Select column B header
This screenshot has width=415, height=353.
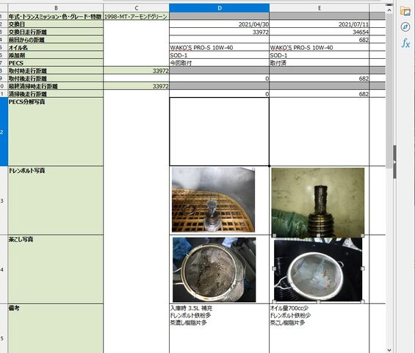click(56, 8)
